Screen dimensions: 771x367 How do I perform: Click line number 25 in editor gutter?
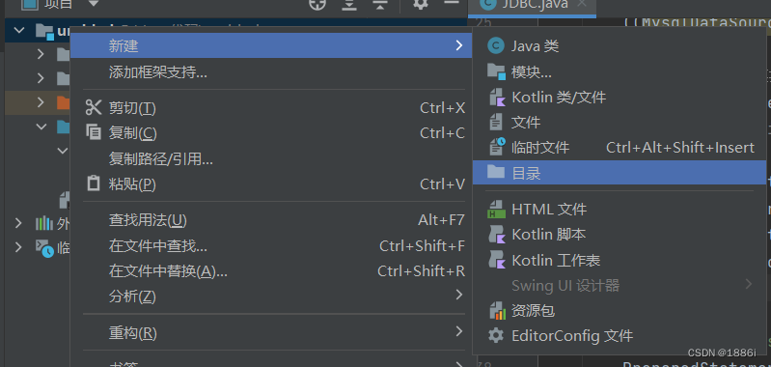tap(484, 22)
